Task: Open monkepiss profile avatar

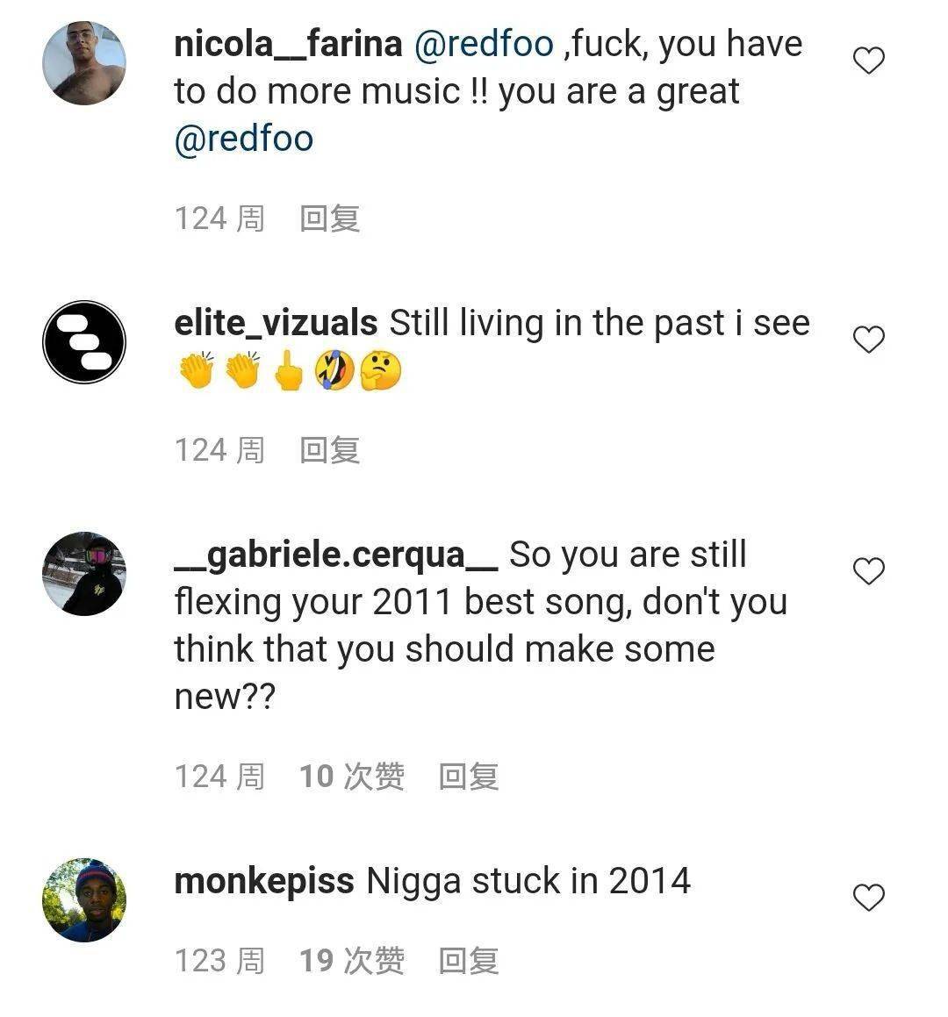Action: coord(84,899)
